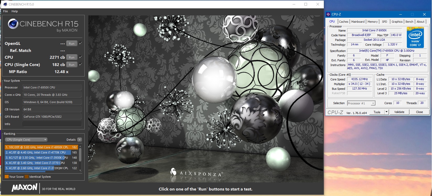This screenshot has height=196, width=432.
Task: Open the About tab in CPU-Z
Action: [420, 22]
